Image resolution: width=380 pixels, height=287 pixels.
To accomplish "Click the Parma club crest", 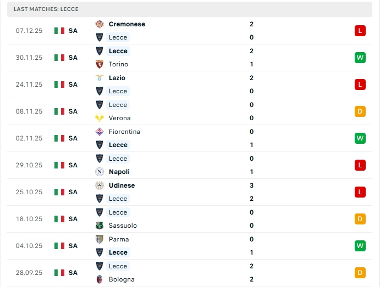I will [x=100, y=239].
